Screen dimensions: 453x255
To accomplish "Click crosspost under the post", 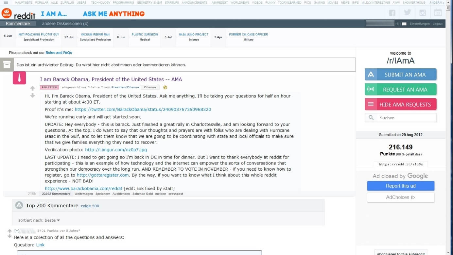I will pos(176,194).
